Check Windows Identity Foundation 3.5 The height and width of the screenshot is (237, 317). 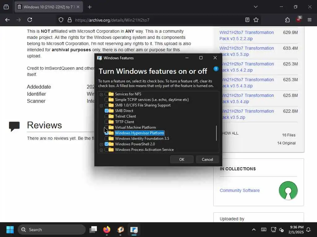106,139
